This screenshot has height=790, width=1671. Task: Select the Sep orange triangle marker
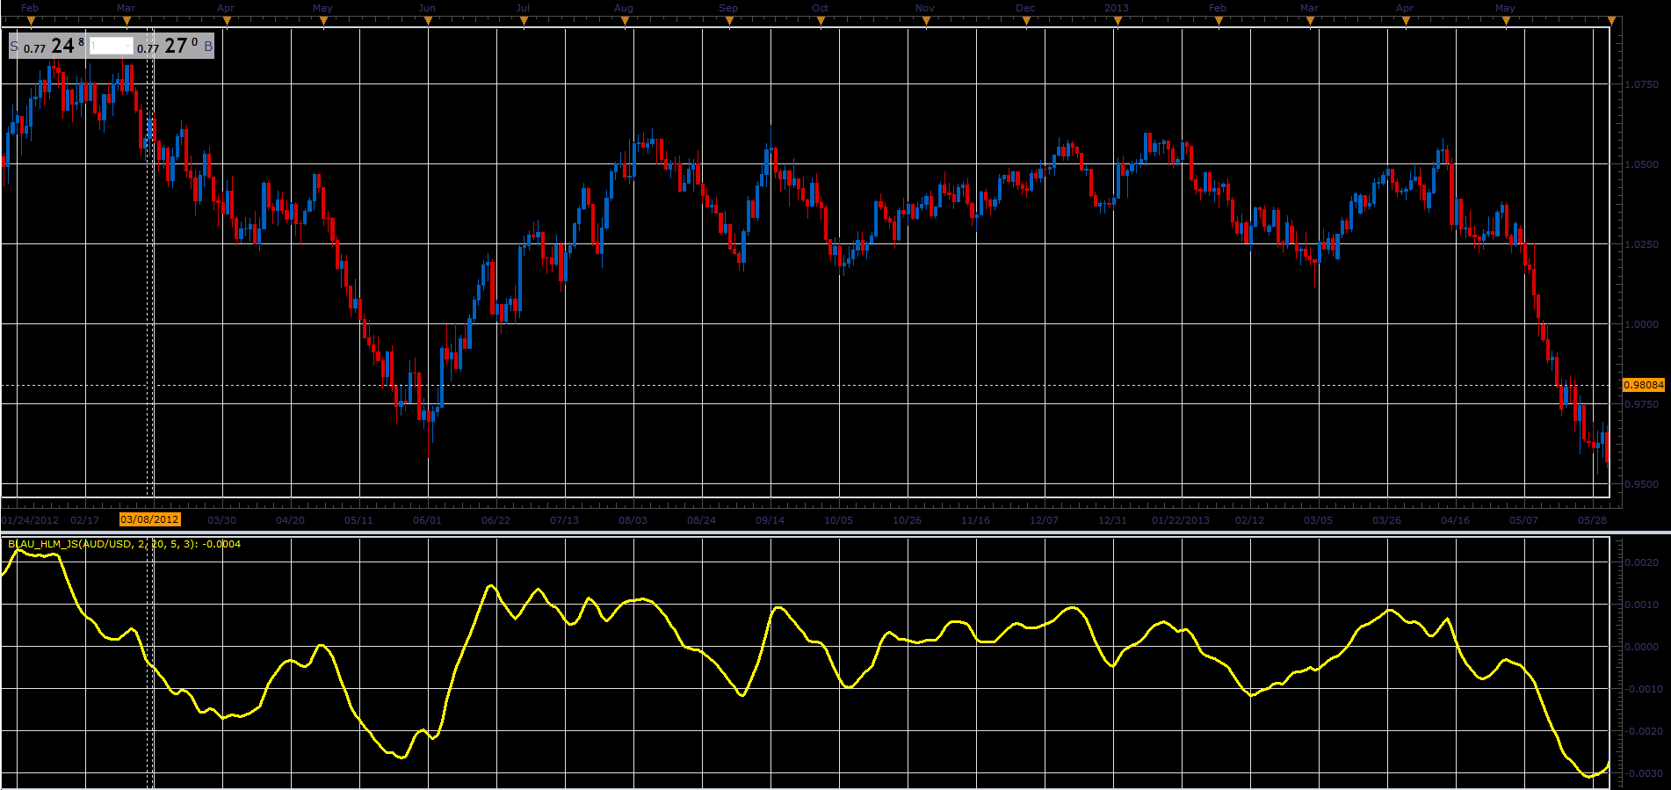(x=729, y=21)
